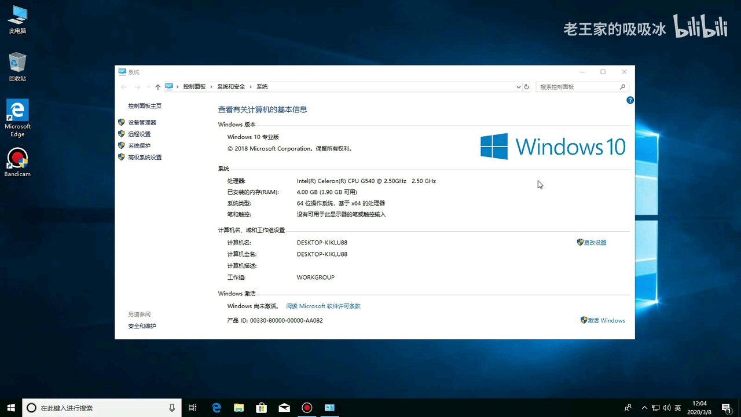This screenshot has height=417, width=741.
Task: Go to 控制面板主页
Action: click(145, 106)
